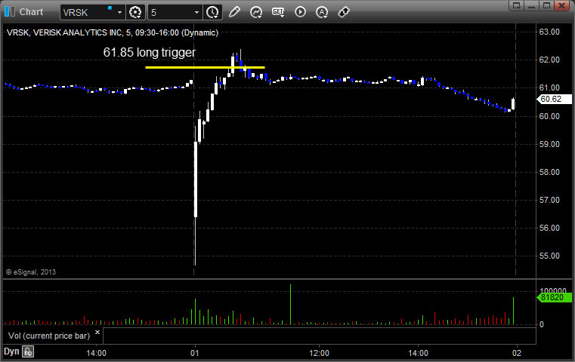Click the VRSK, VERISK ANALYTICS INC chart title
Image resolution: width=575 pixels, height=362 pixels.
click(x=113, y=32)
